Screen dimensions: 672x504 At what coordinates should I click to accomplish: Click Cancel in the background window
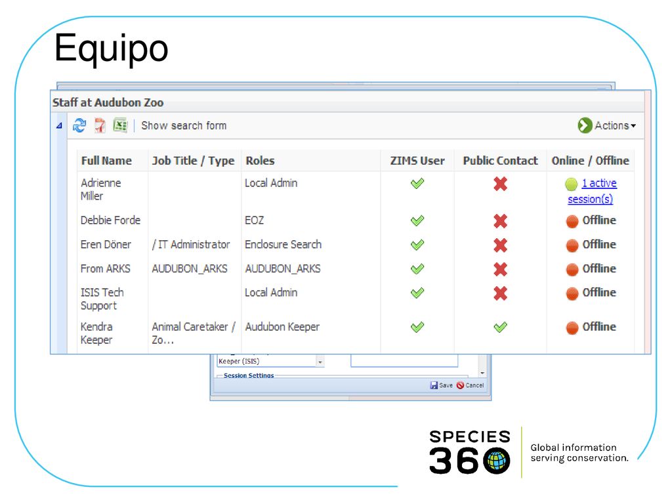pyautogui.click(x=470, y=385)
